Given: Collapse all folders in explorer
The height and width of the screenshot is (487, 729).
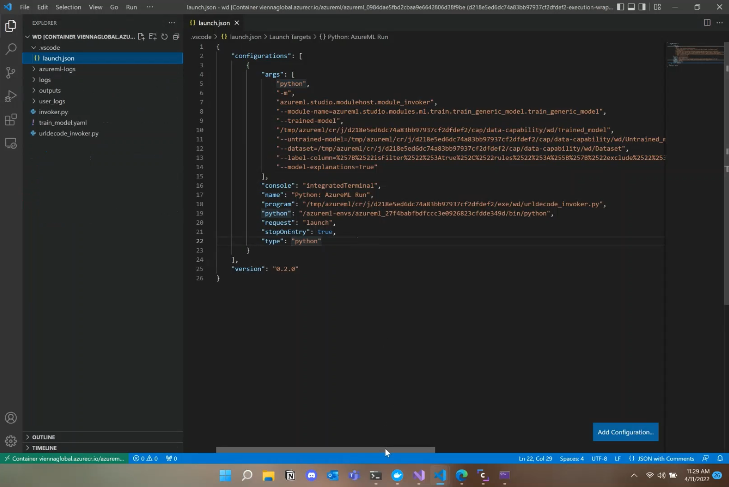Looking at the screenshot, I should coord(176,37).
